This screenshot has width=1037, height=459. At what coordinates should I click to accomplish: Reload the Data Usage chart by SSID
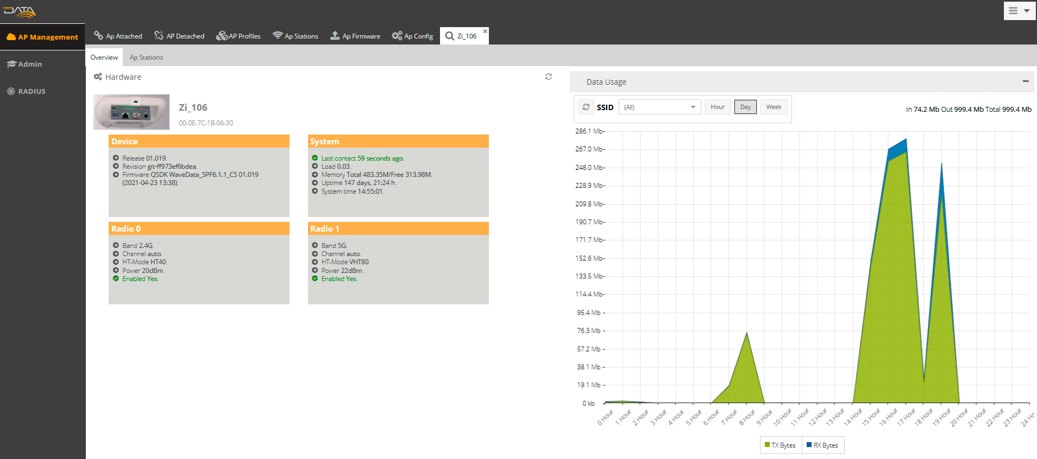[x=586, y=107]
